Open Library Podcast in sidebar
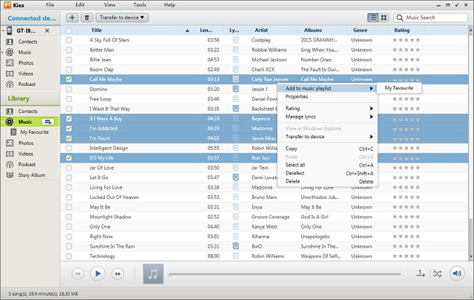The height and width of the screenshot is (300, 474). pyautogui.click(x=27, y=164)
